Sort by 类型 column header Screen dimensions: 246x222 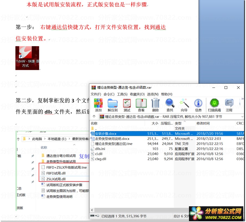(185, 123)
